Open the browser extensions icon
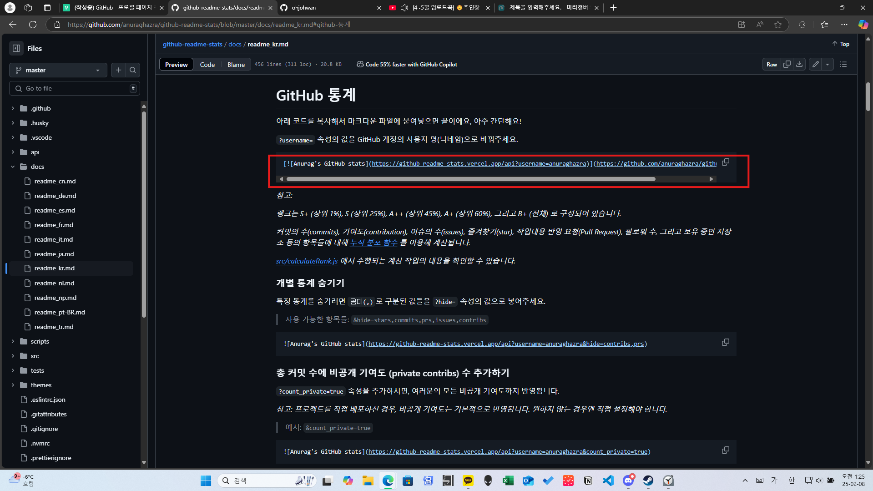 point(802,25)
